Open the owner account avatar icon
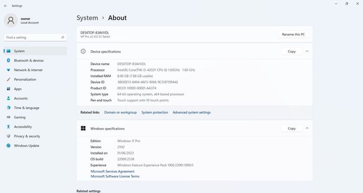The width and height of the screenshot is (363, 193). [11, 20]
